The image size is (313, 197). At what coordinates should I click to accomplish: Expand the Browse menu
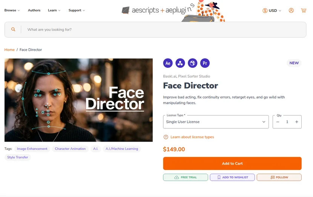point(12,11)
